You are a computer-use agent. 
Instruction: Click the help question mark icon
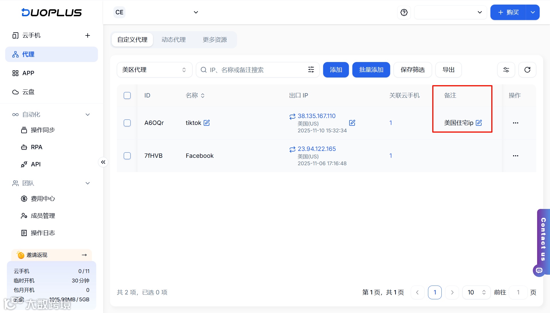[x=404, y=12]
